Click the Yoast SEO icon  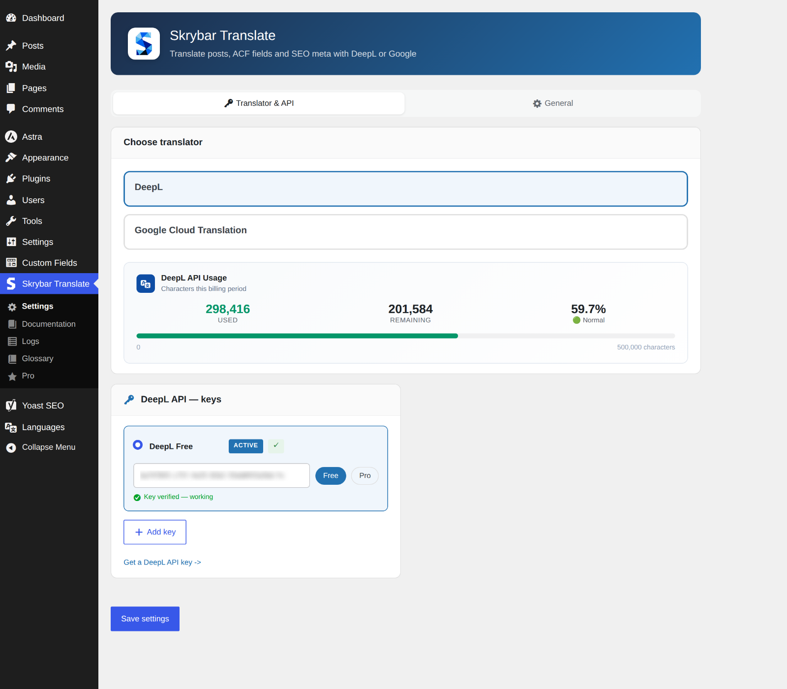click(x=11, y=406)
